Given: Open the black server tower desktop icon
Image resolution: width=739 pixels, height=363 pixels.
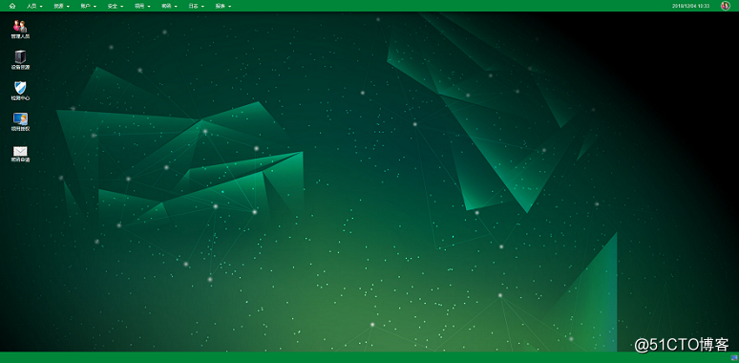Looking at the screenshot, I should (x=20, y=60).
